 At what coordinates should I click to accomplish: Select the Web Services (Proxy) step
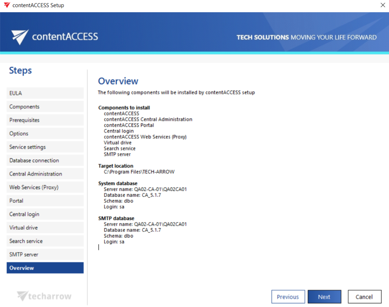[45, 187]
